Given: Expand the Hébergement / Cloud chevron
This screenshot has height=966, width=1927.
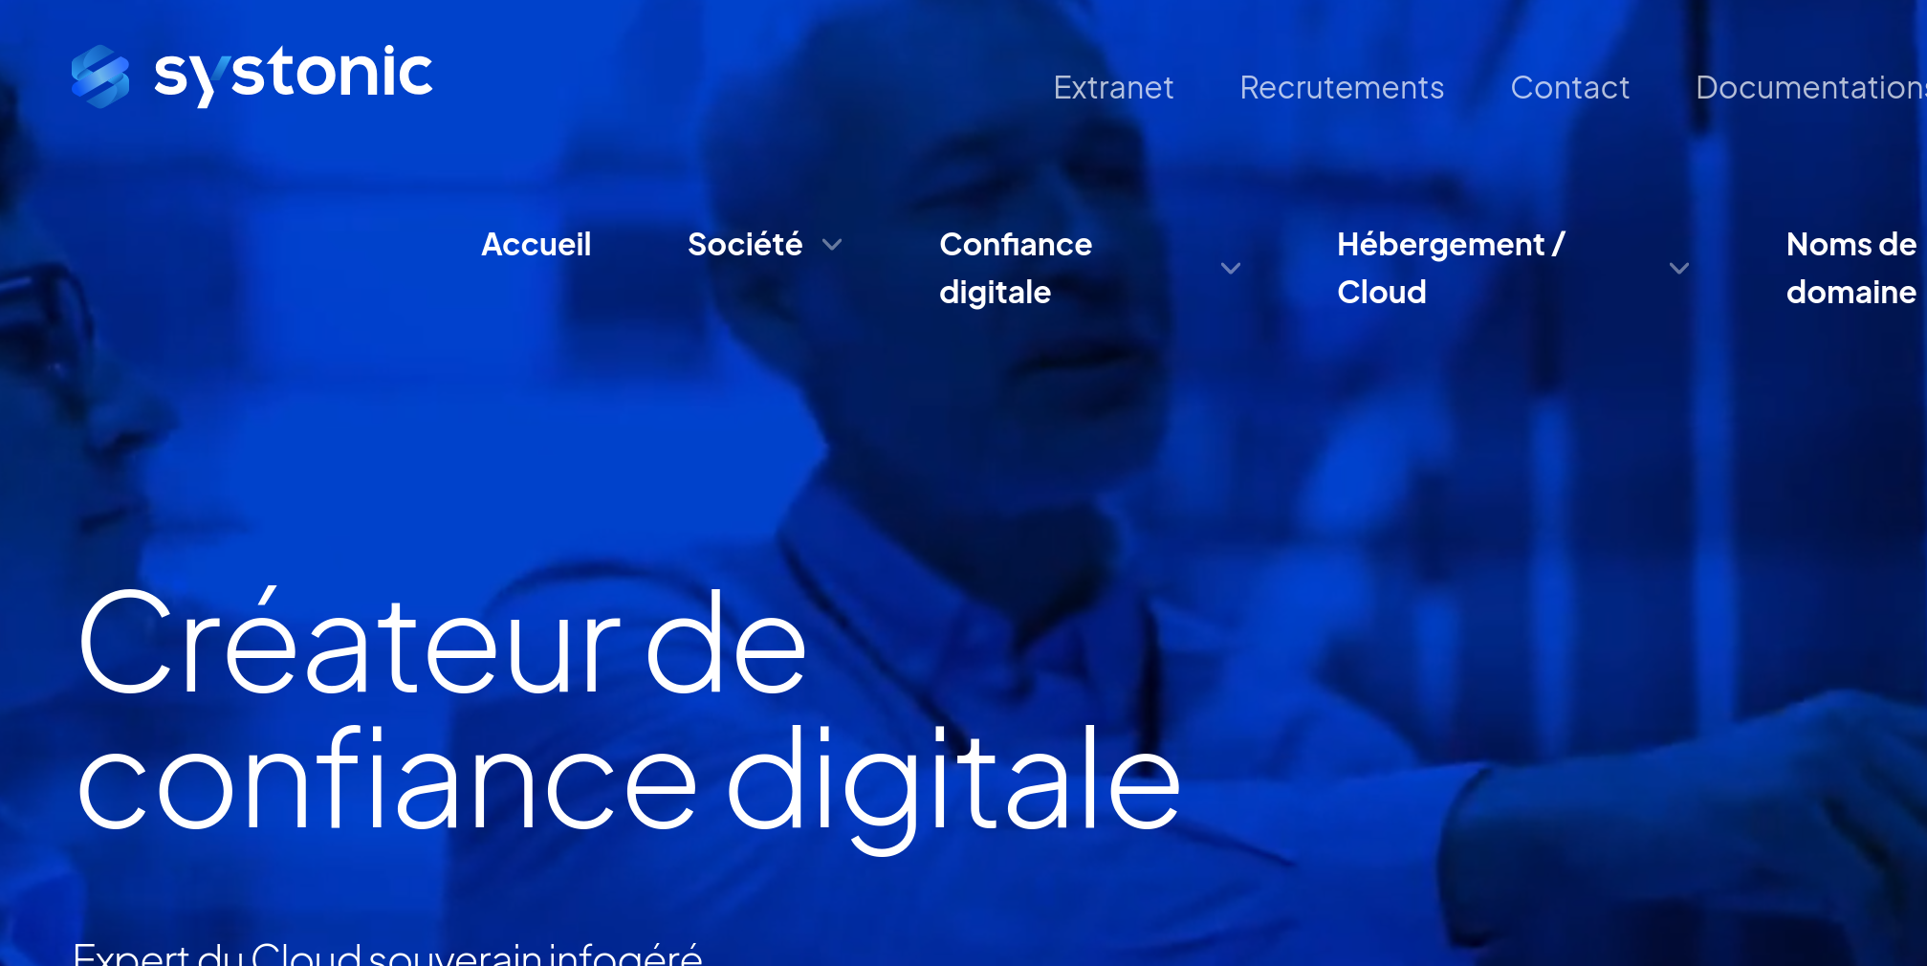Looking at the screenshot, I should 1679,269.
